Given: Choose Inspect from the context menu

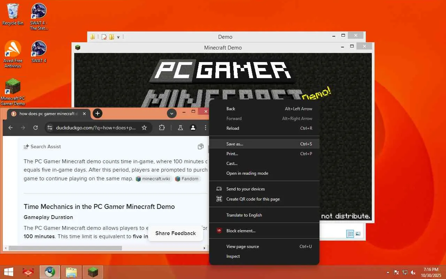Looking at the screenshot, I should [264, 256].
